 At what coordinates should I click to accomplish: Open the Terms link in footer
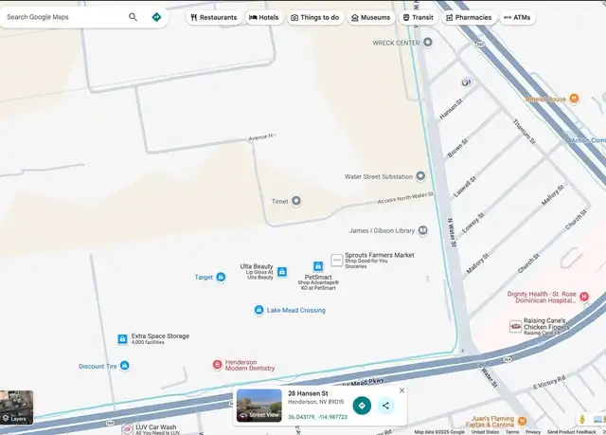click(x=512, y=432)
